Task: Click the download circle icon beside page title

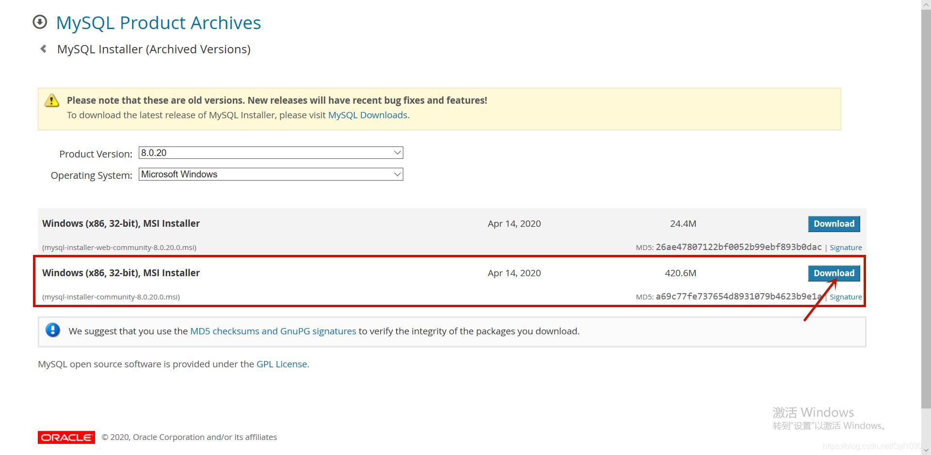Action: [40, 22]
